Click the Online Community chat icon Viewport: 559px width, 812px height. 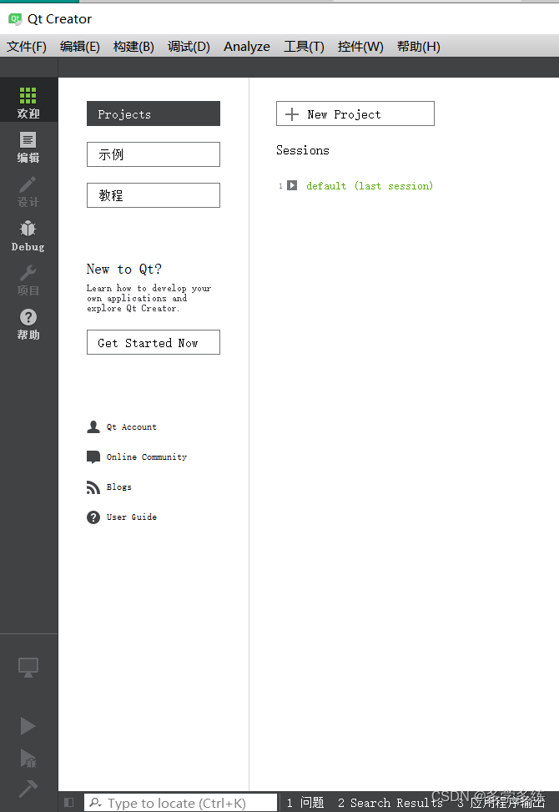pyautogui.click(x=93, y=456)
